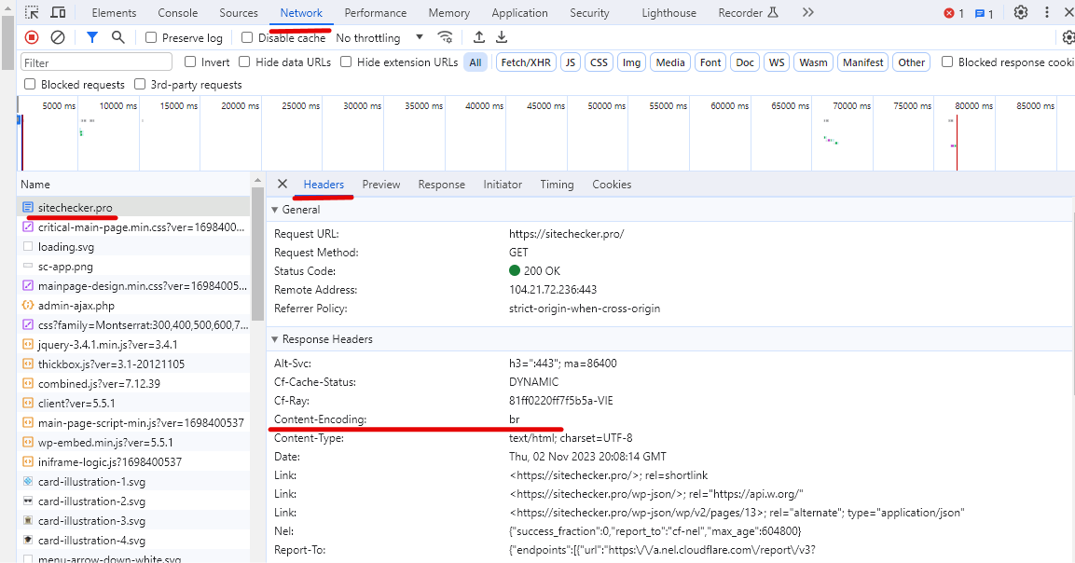This screenshot has height=563, width=1075.
Task: Select sitechecker.pro document request
Action: 133,207
